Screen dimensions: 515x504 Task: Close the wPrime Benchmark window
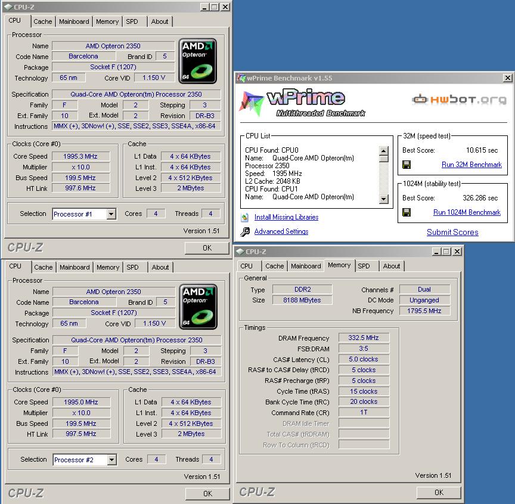[508, 78]
